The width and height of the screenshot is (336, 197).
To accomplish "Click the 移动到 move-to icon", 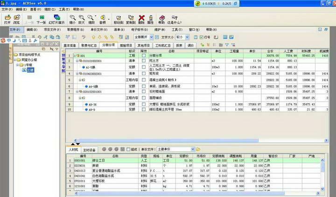I will [119, 19].
